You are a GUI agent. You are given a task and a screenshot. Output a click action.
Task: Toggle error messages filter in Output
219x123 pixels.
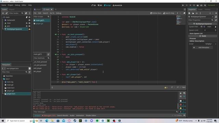[x=182, y=105]
